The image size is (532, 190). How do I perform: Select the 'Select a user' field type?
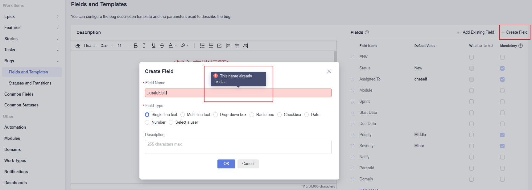(171, 122)
